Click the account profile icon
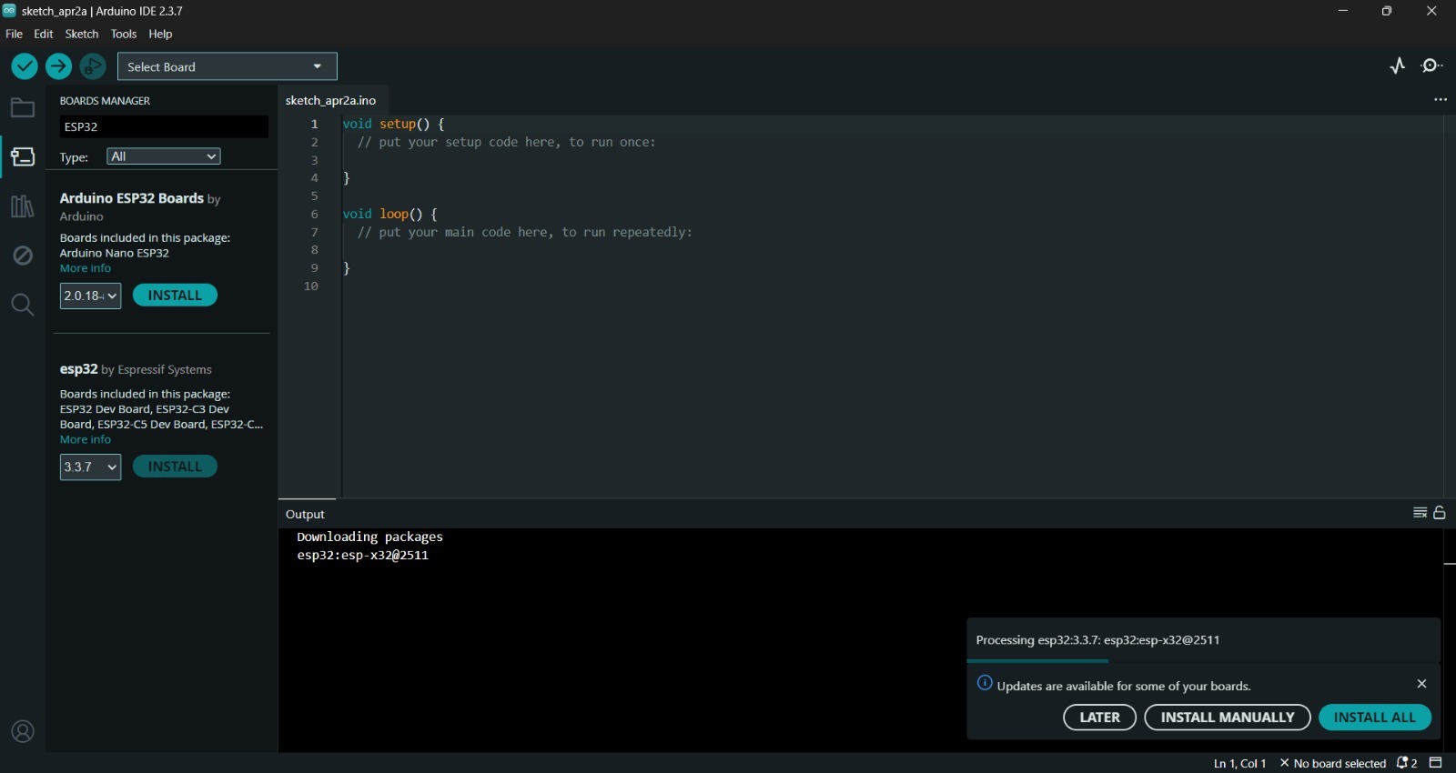 pos(23,732)
